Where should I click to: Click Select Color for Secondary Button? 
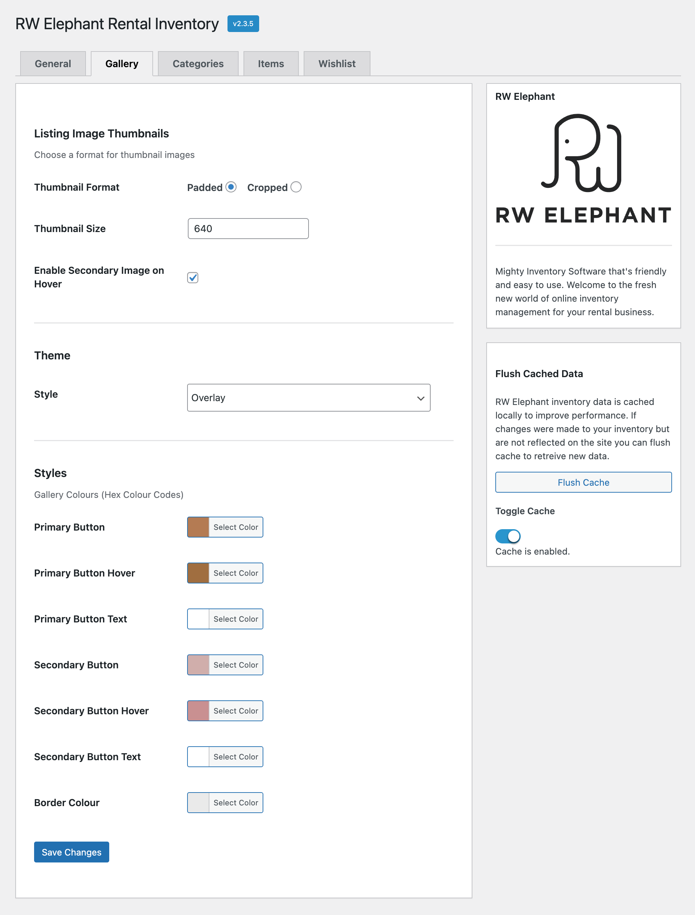(x=236, y=665)
